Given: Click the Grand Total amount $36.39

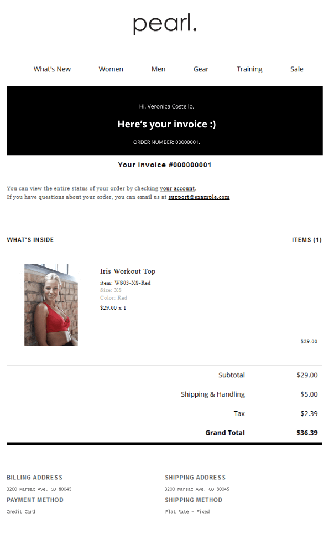Looking at the screenshot, I should (x=307, y=433).
